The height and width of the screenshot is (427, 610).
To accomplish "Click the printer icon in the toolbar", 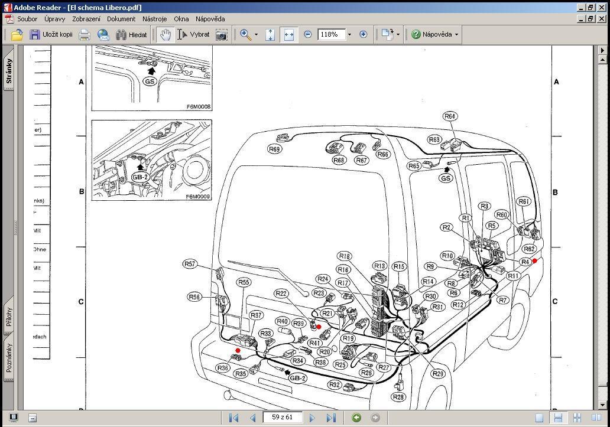I will point(85,35).
